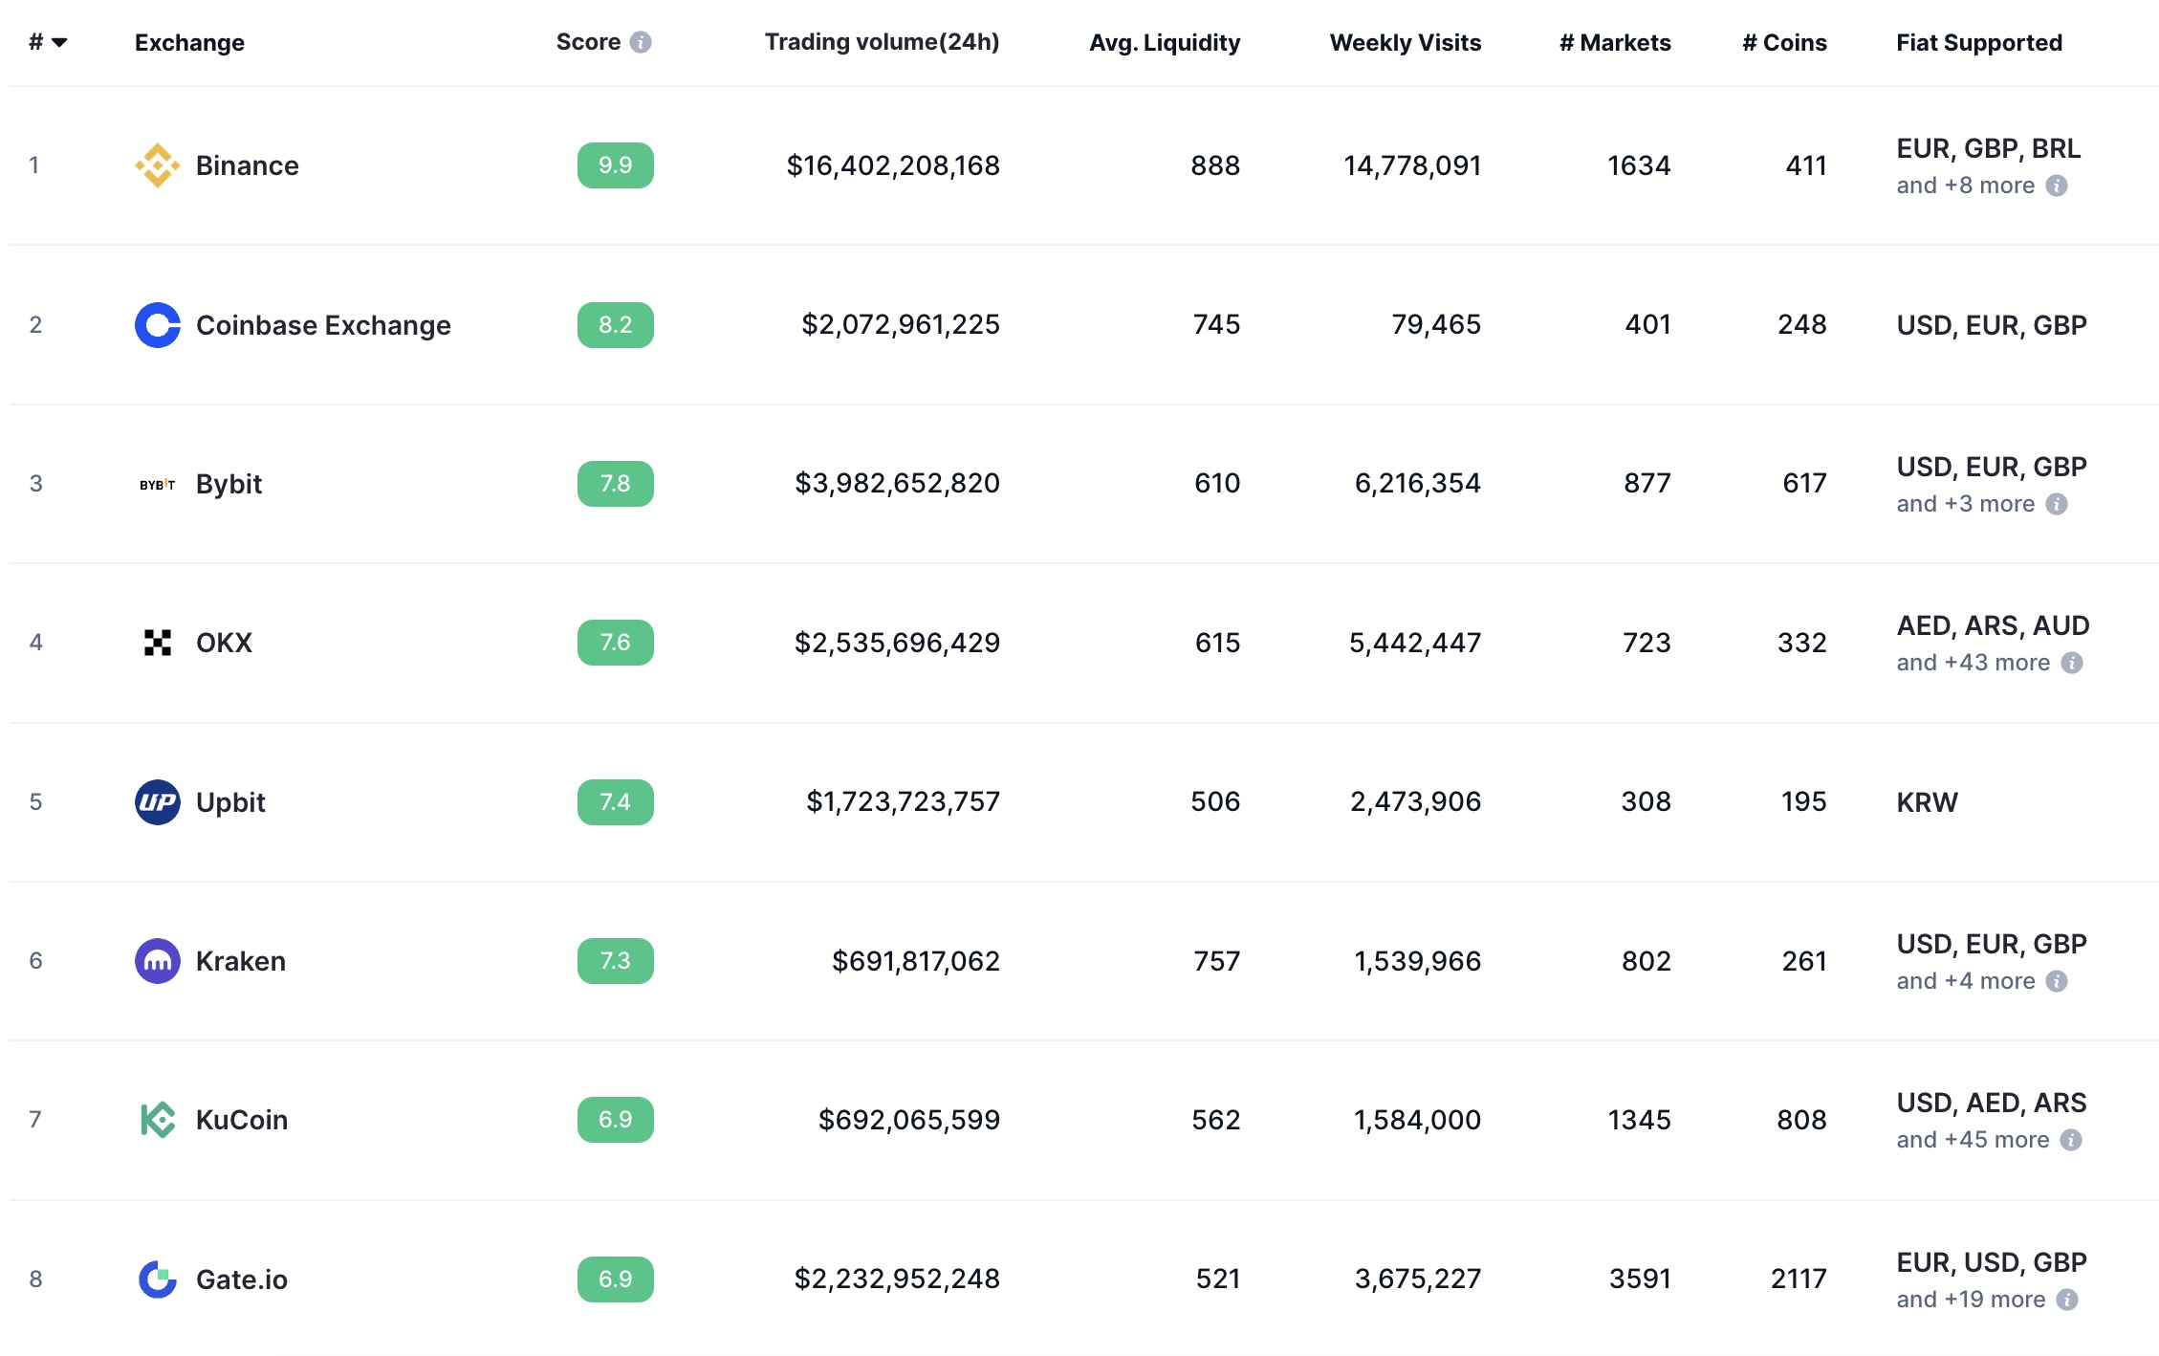Open the Kraken exchange link

(x=241, y=961)
